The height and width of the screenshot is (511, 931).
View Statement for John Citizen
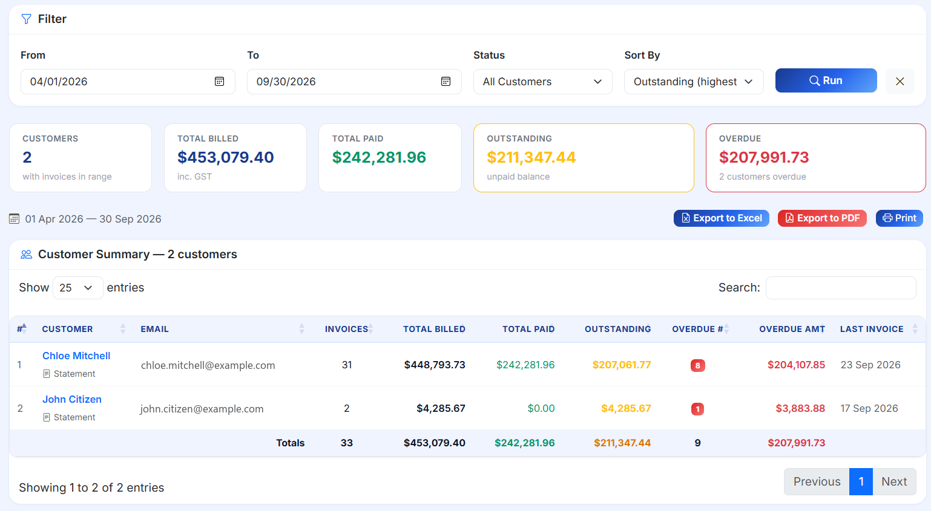(69, 417)
